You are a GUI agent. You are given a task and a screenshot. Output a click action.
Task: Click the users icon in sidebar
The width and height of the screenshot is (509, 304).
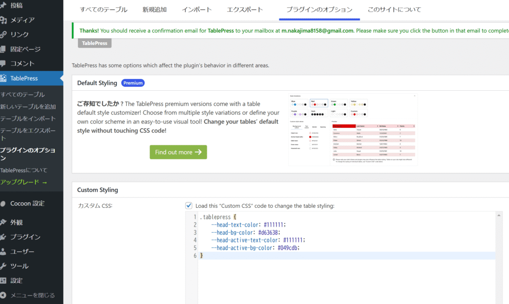click(3, 251)
